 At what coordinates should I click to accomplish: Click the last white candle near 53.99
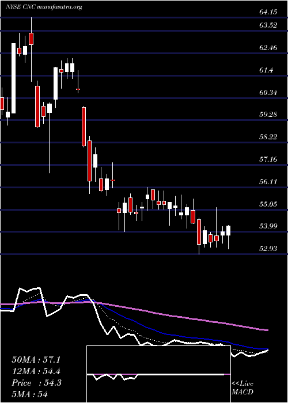pyautogui.click(x=228, y=230)
